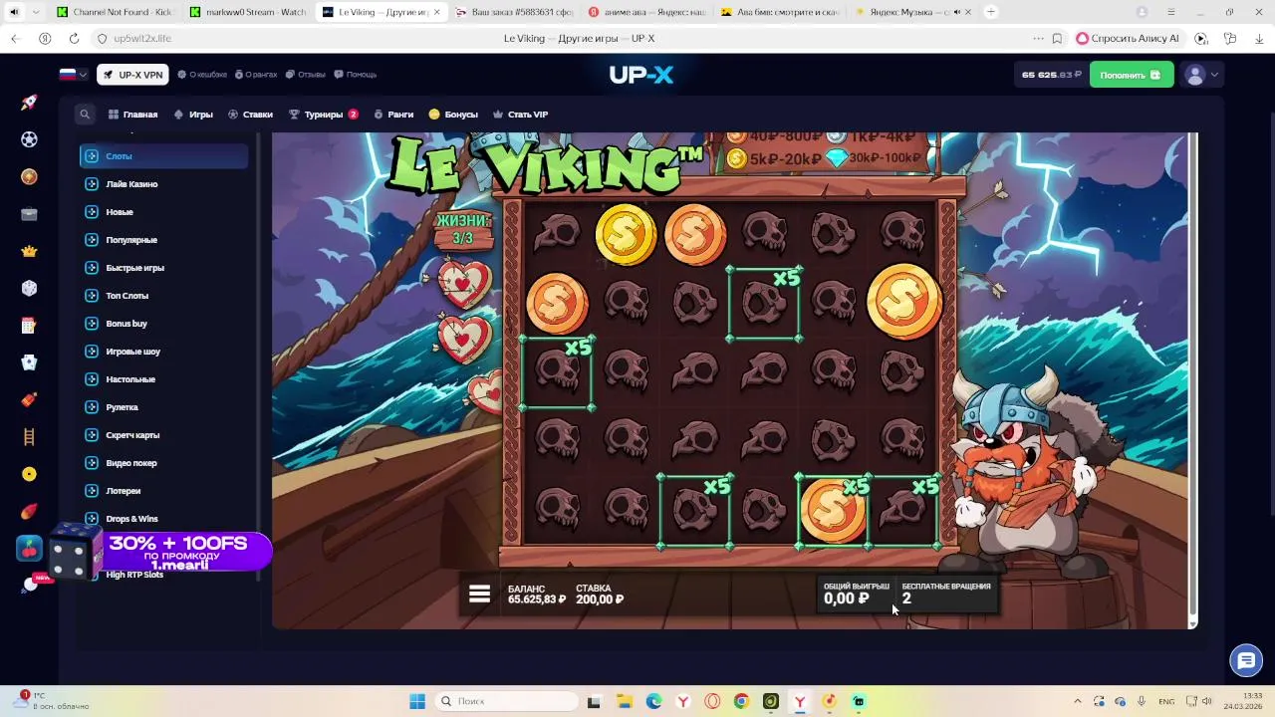
Task: Click the balance 65 625.83 ₽ display
Action: pos(1051,75)
